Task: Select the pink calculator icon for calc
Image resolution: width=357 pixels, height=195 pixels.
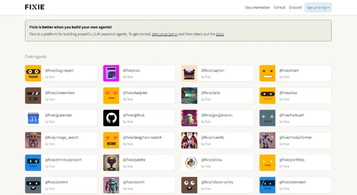Action: pos(111,73)
